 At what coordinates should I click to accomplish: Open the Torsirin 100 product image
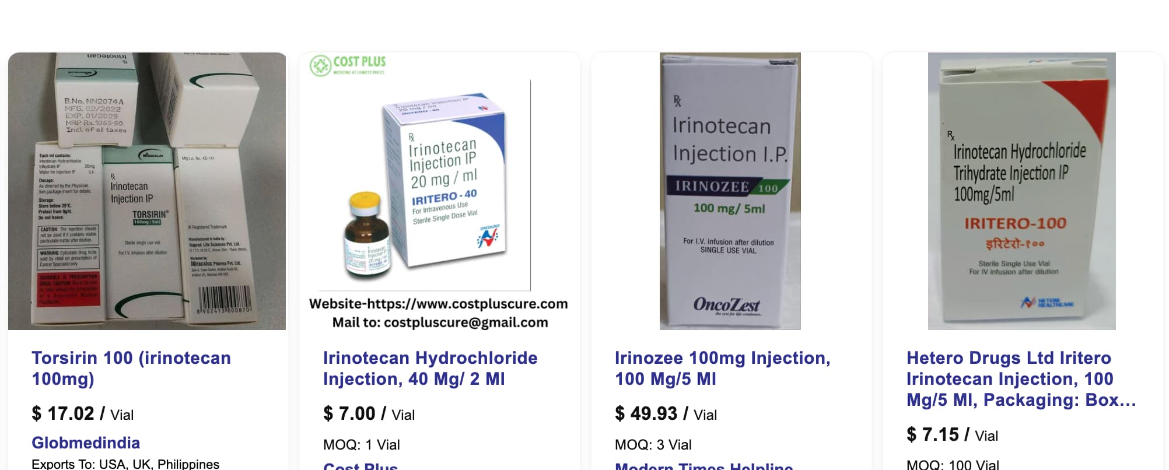click(x=147, y=191)
